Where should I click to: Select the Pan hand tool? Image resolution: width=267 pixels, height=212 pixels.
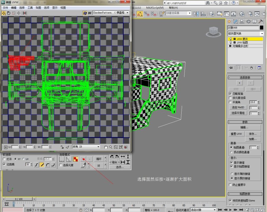click(106, 147)
